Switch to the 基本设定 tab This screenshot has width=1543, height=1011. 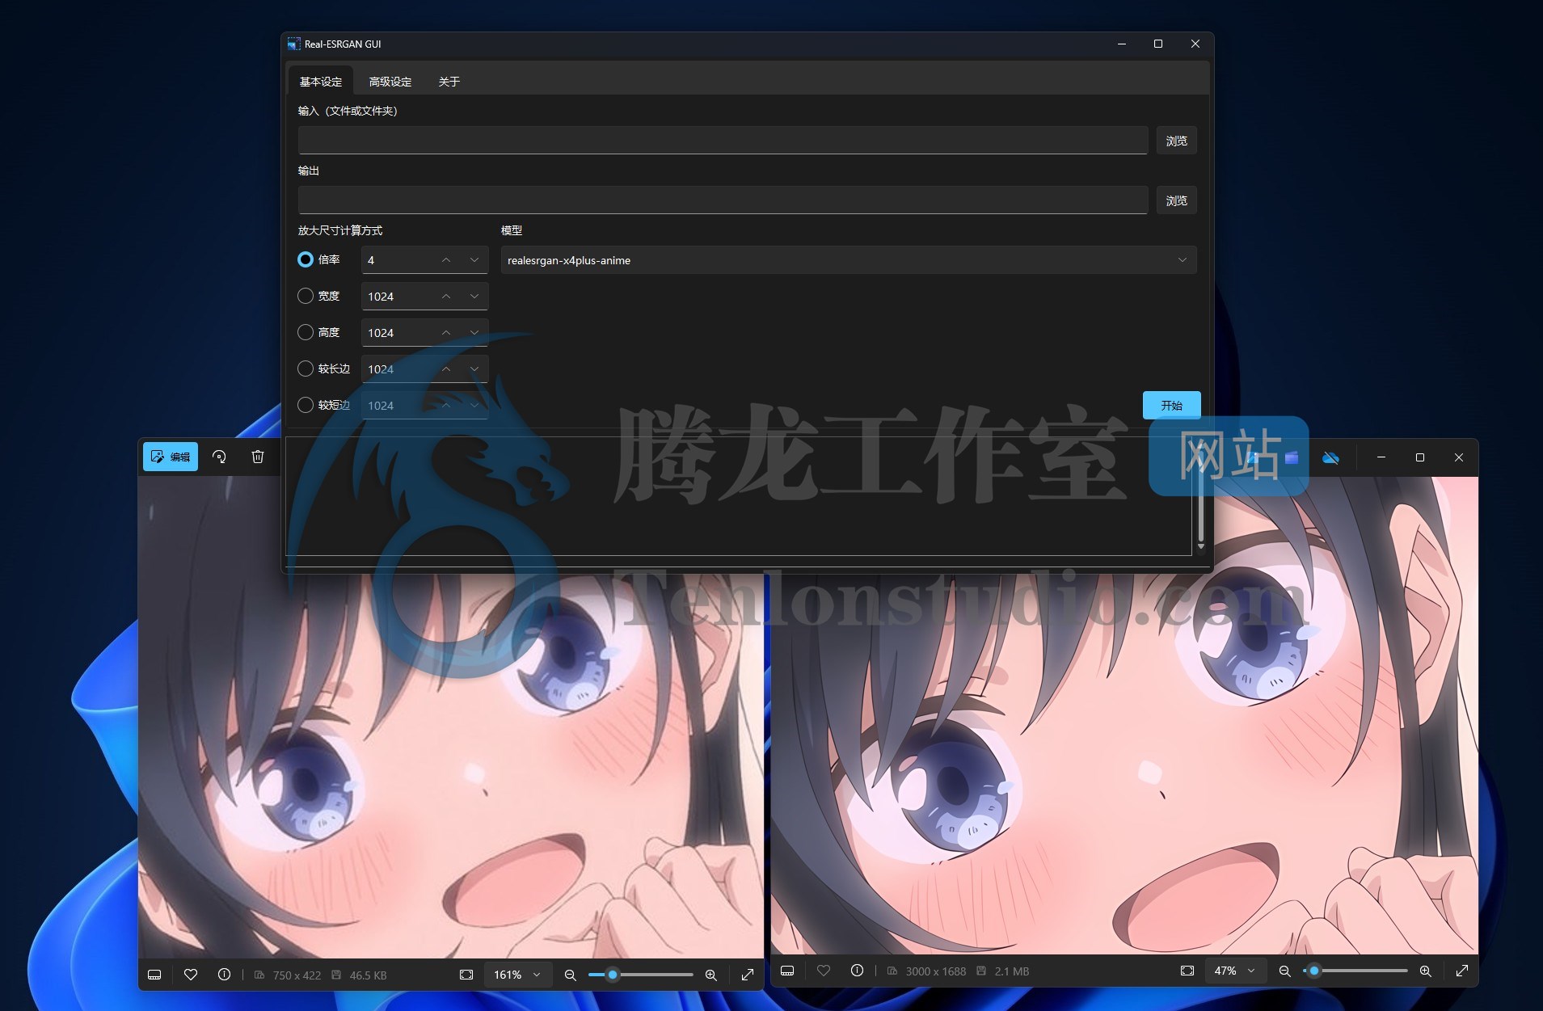coord(321,82)
